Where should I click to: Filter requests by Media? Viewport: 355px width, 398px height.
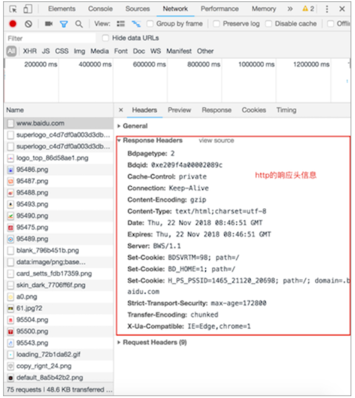click(x=99, y=52)
